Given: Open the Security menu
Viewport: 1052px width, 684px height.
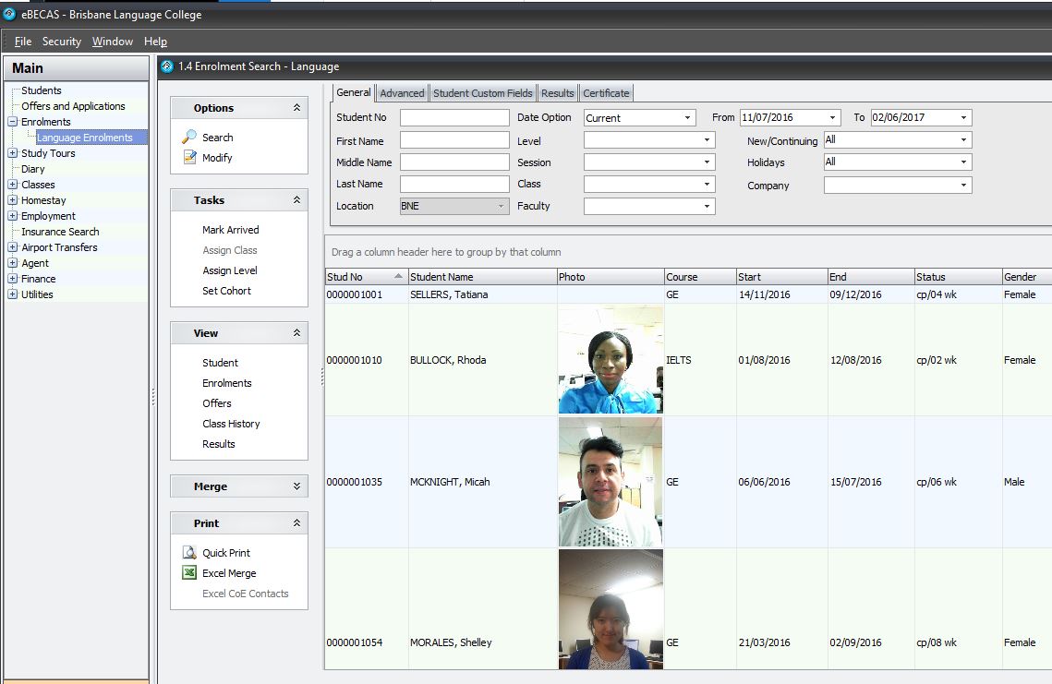Looking at the screenshot, I should pyautogui.click(x=61, y=42).
